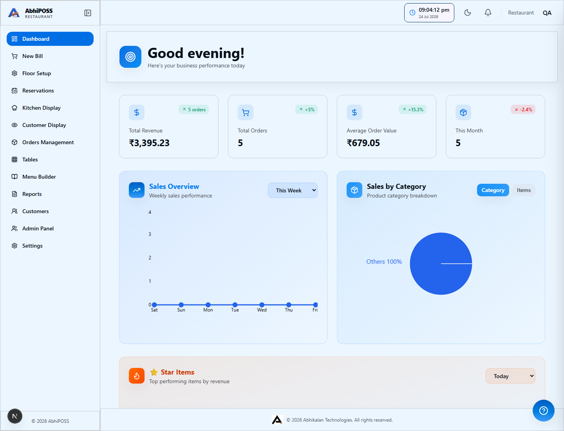This screenshot has width=564, height=431.
Task: Open Floor Setup page
Action: 50,73
